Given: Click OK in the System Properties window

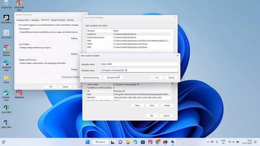Looking at the screenshot, I should pyautogui.click(x=51, y=87).
